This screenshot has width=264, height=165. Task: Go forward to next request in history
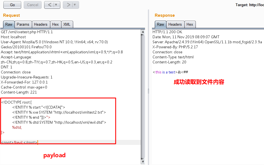point(68,5)
